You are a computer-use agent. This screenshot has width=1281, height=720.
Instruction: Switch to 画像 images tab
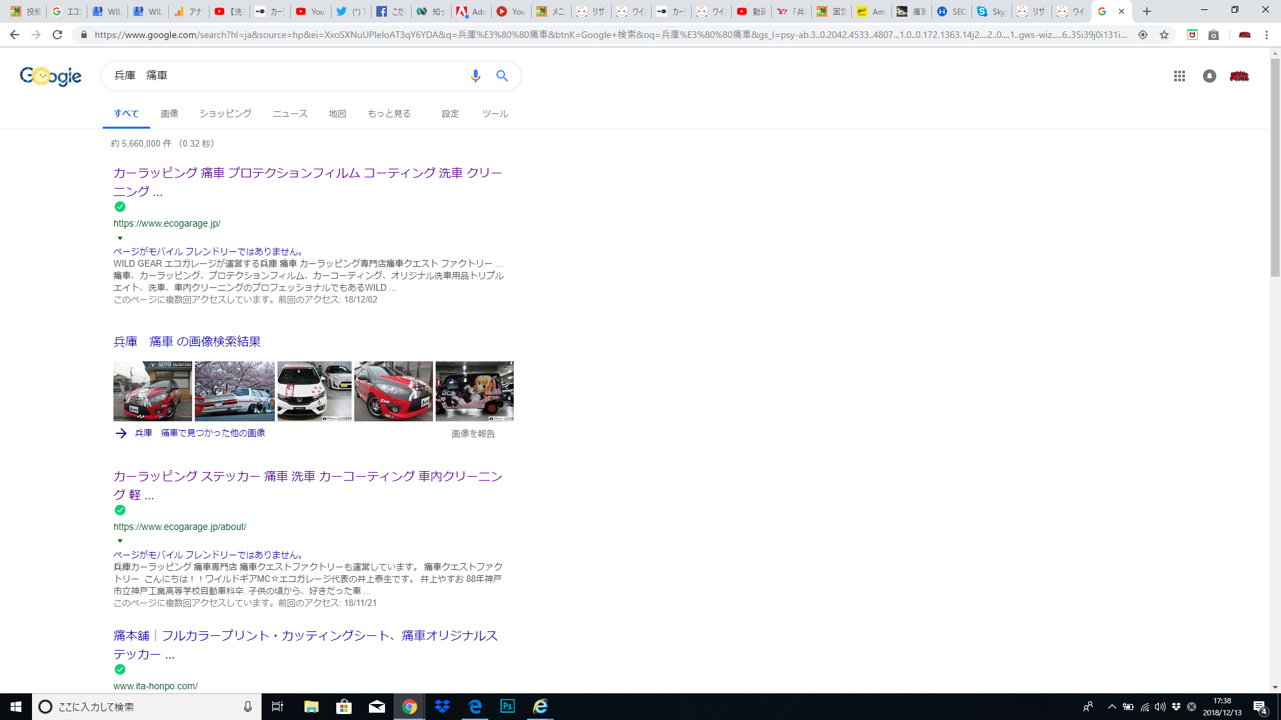(169, 113)
